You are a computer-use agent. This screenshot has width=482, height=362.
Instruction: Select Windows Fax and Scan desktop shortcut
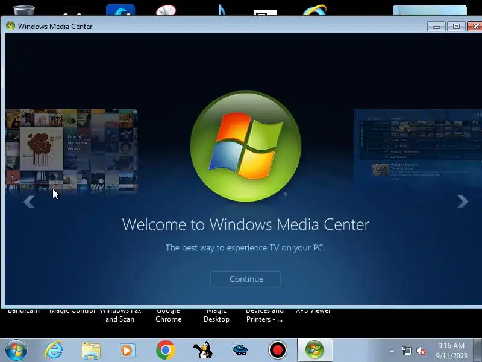pyautogui.click(x=120, y=315)
